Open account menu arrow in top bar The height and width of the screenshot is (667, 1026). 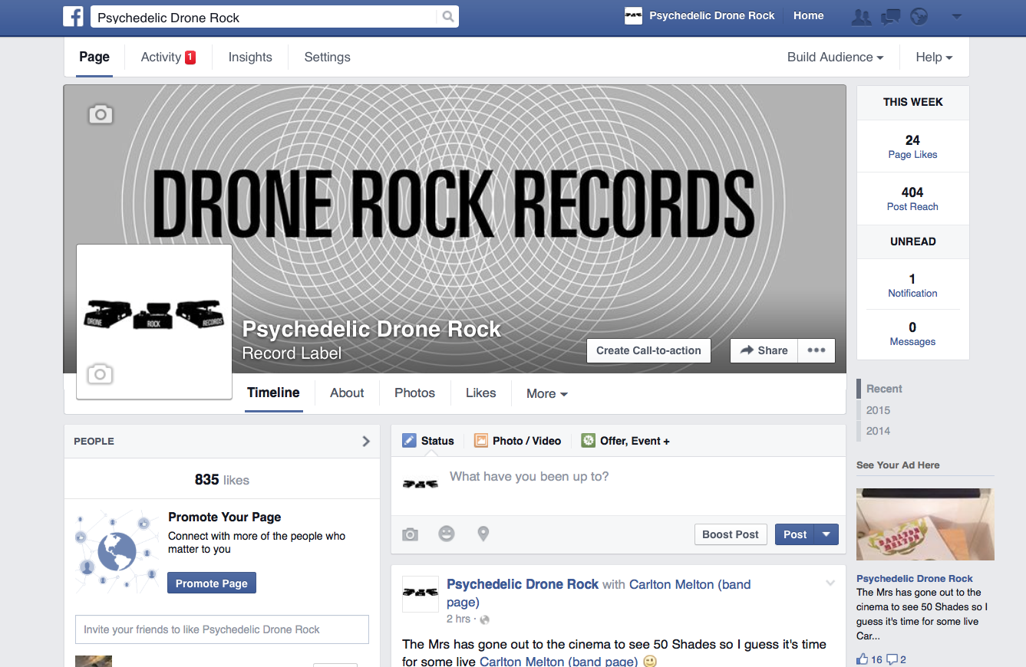[x=956, y=16]
